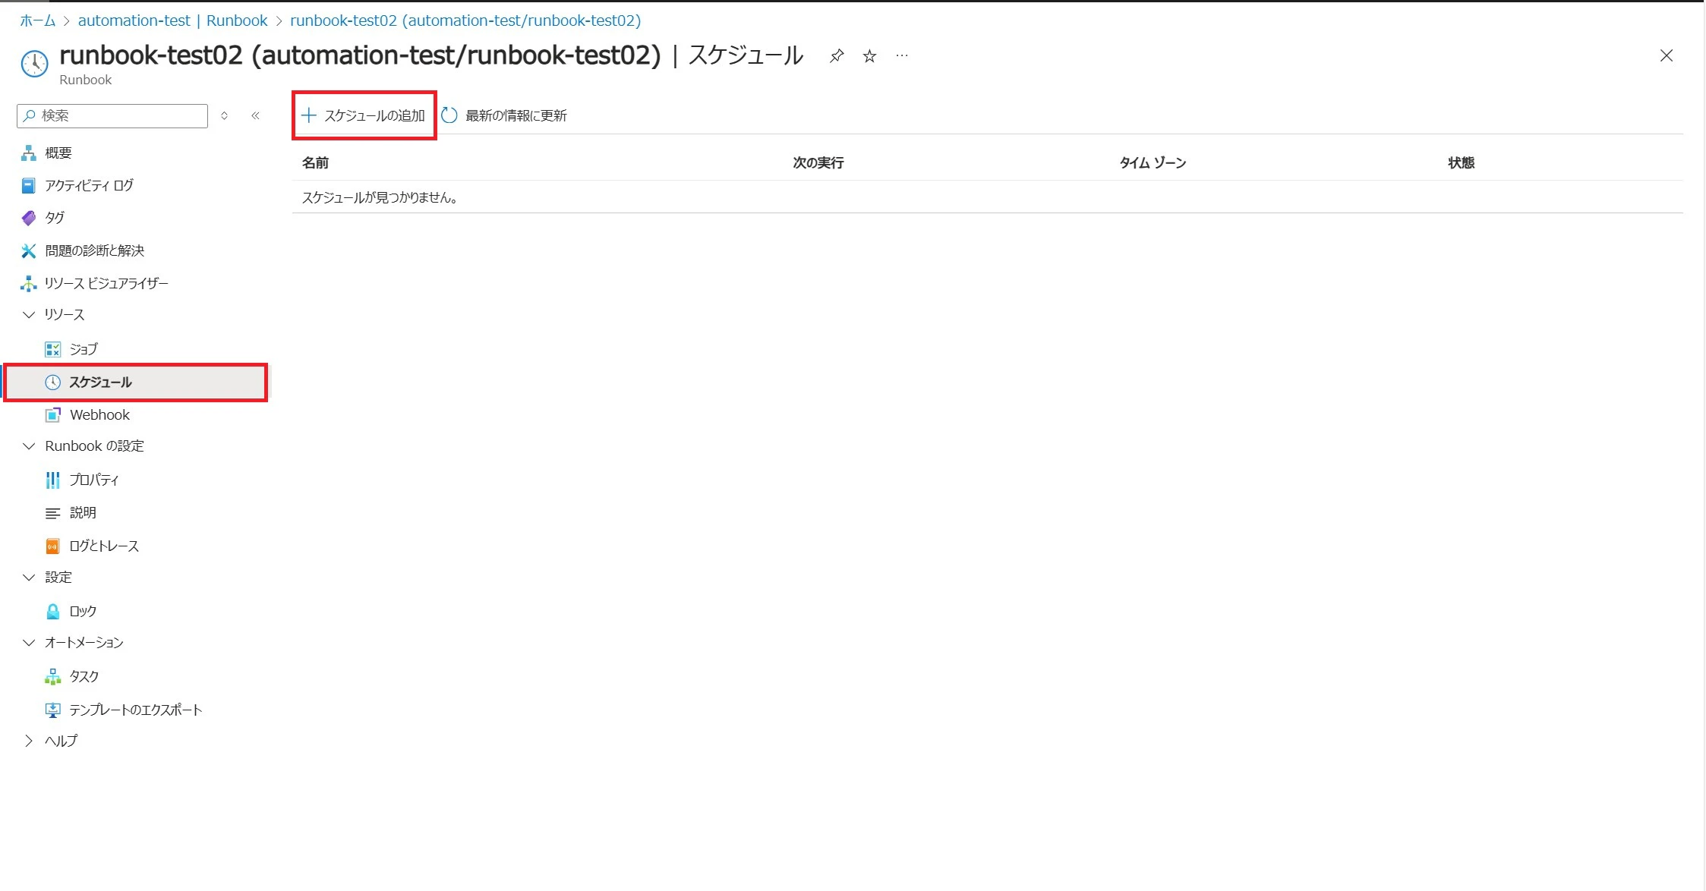
Task: Click the スケジュールの追加 button label
Action: pos(374,115)
